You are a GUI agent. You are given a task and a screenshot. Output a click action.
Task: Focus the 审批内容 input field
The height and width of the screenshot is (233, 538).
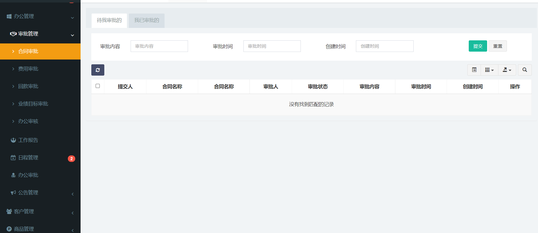point(159,46)
